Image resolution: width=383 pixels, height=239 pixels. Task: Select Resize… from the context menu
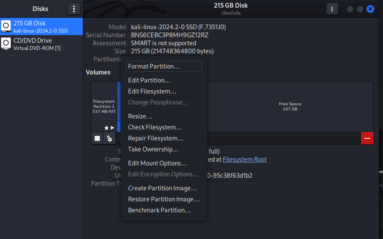[140, 116]
